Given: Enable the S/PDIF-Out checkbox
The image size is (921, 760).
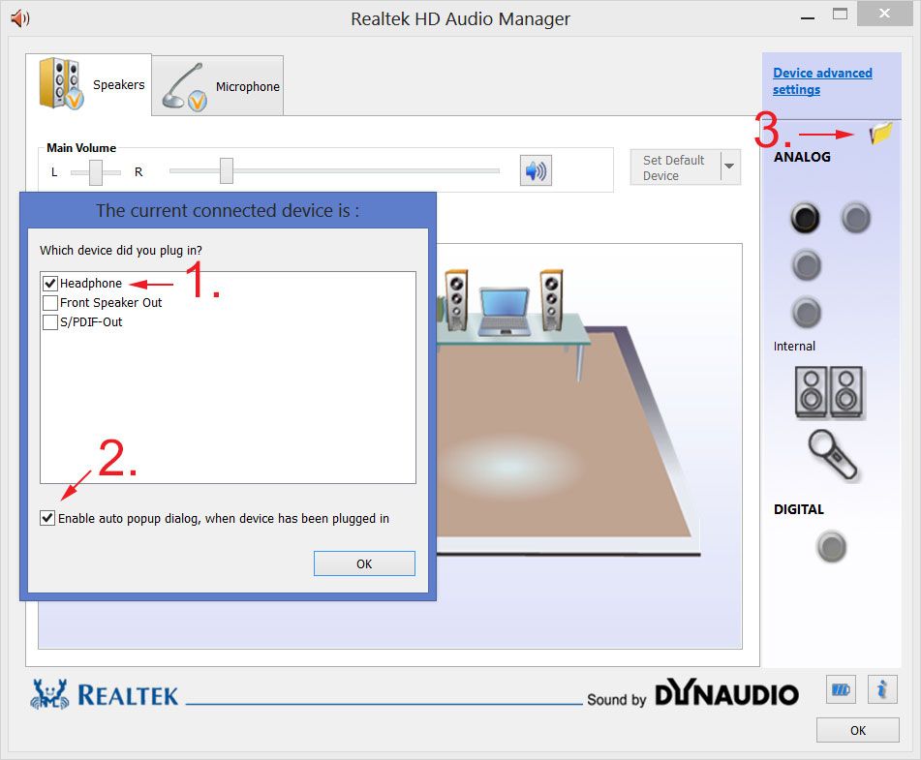Looking at the screenshot, I should click(50, 322).
